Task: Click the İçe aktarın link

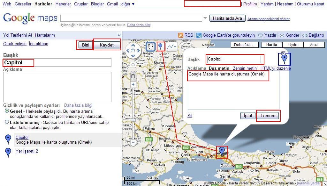Action: (39, 44)
